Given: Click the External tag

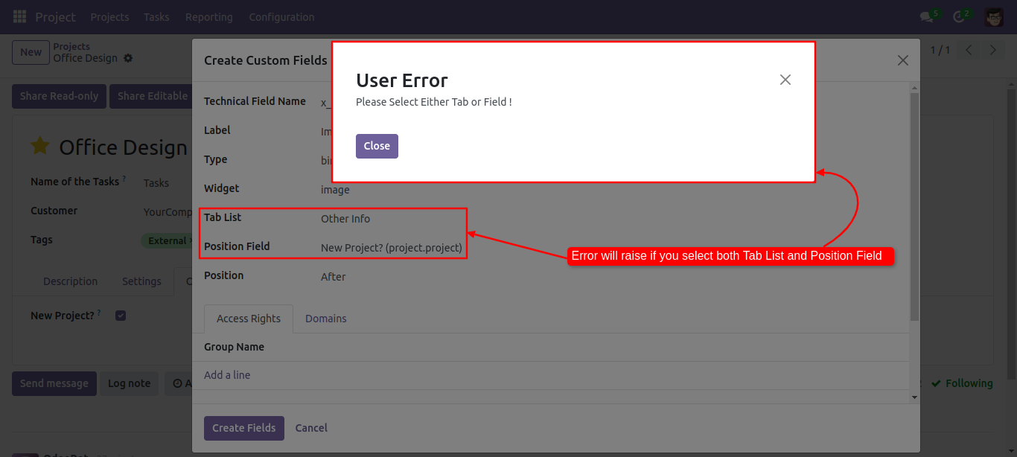Looking at the screenshot, I should [166, 240].
